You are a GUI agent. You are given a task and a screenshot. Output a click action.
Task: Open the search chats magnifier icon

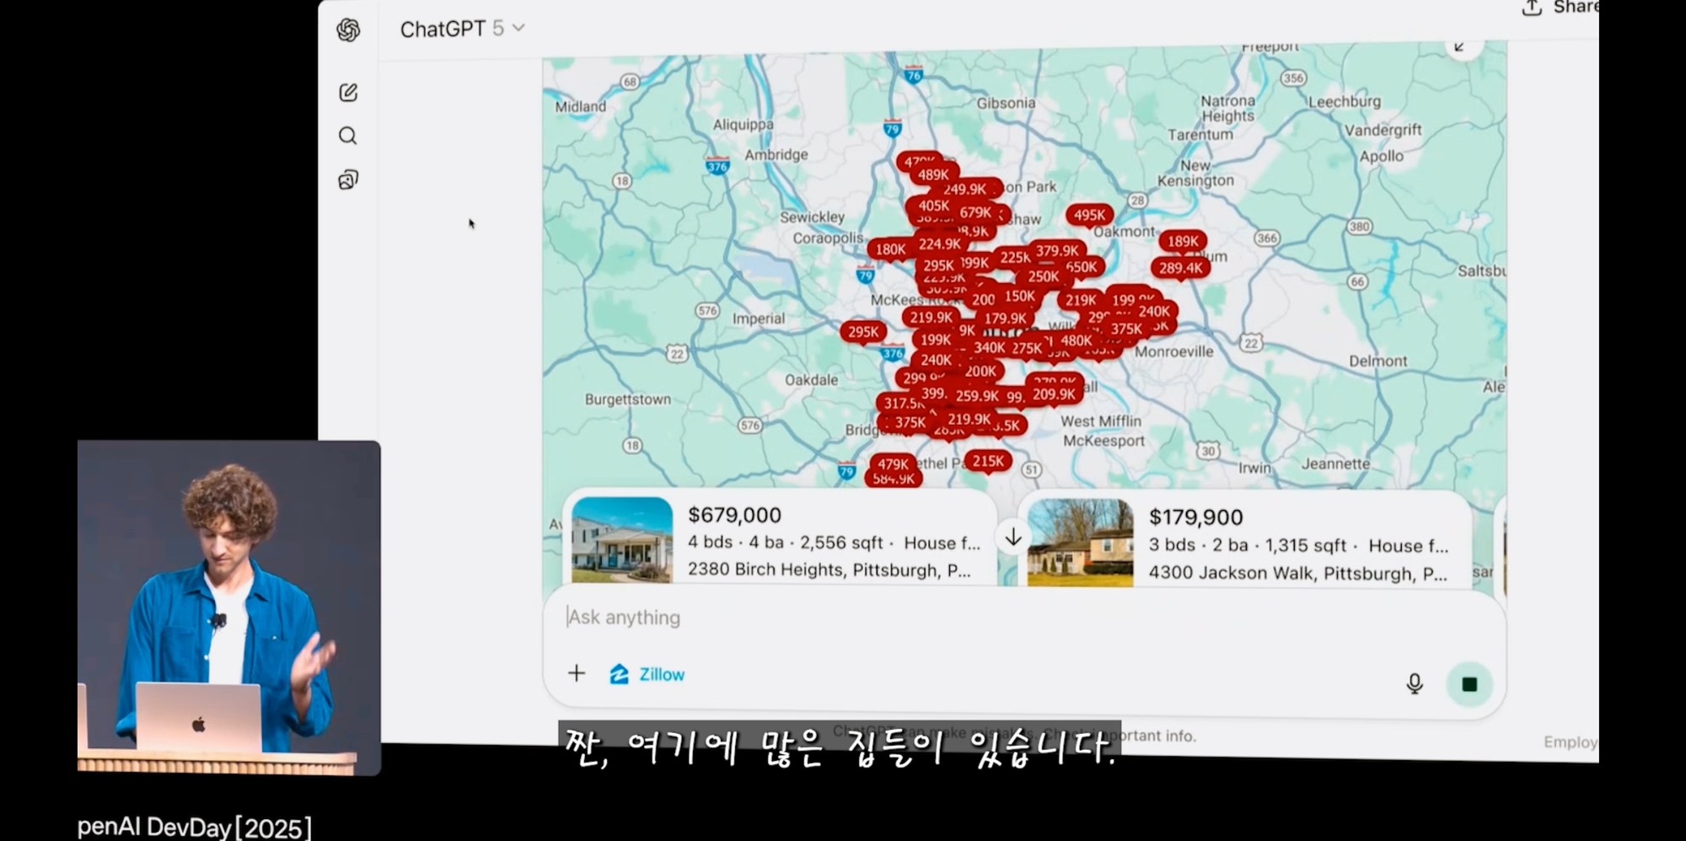(348, 136)
